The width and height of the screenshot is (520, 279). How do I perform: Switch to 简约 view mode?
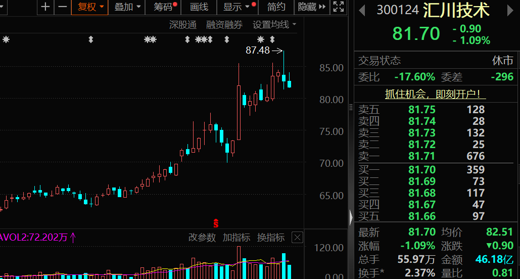coord(276,7)
